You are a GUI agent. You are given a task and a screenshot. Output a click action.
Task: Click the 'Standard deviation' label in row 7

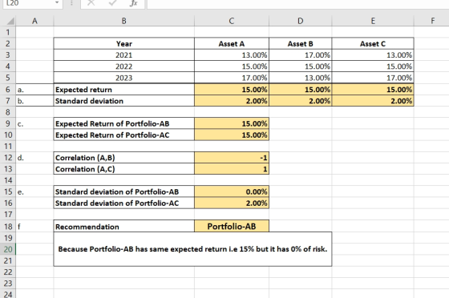click(x=123, y=101)
